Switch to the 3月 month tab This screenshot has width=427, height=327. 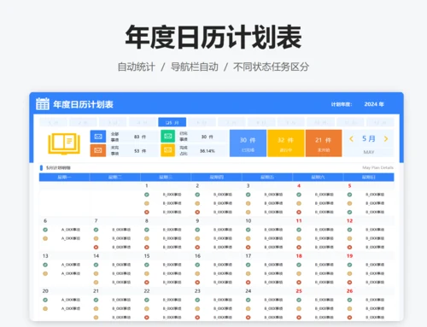pos(113,122)
